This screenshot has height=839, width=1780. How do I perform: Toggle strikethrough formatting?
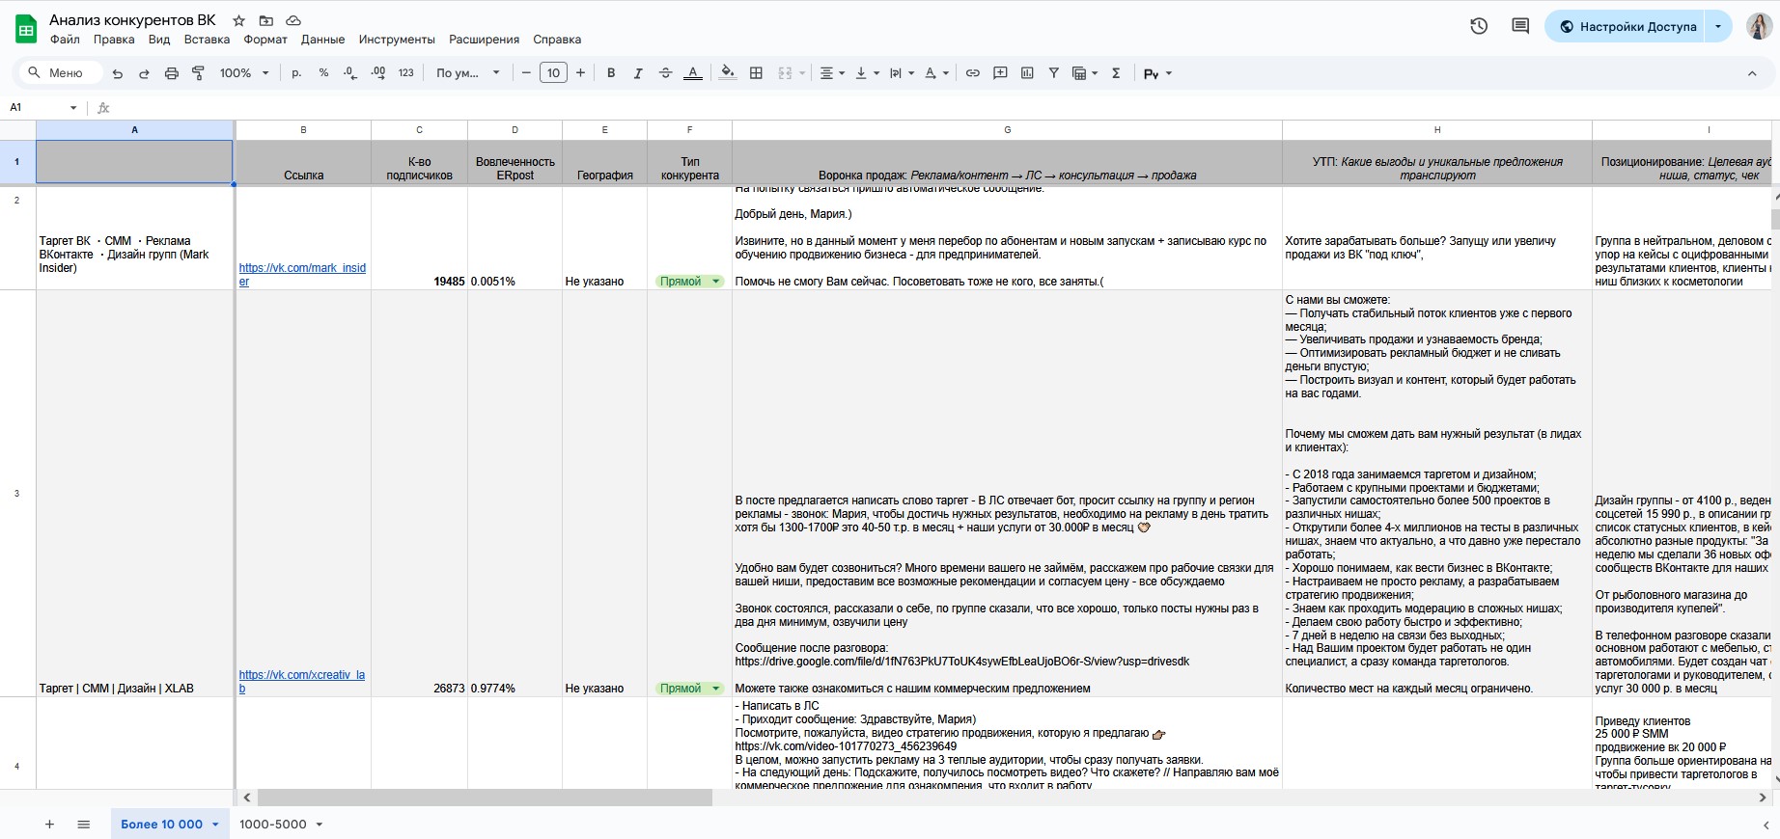click(x=665, y=73)
